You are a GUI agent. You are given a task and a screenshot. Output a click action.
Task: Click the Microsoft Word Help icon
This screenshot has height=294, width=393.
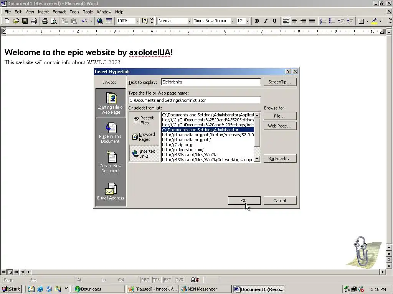[x=145, y=21]
